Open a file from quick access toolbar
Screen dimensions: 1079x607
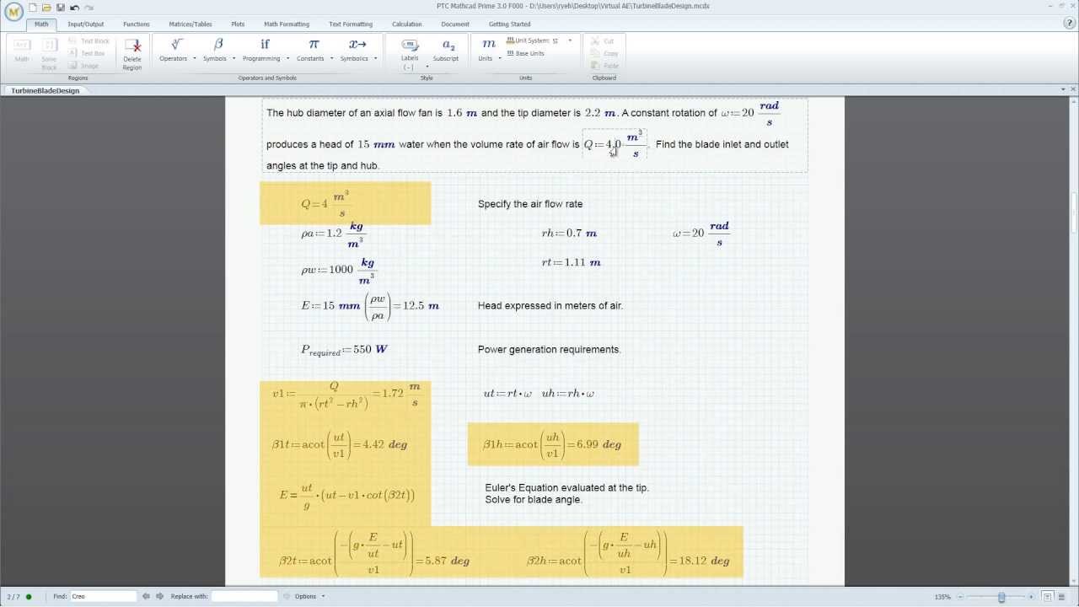coord(46,8)
